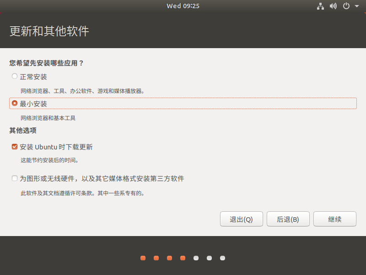Open the network connection icon in top bar
Image resolution: width=366 pixels, height=275 pixels.
pyautogui.click(x=320, y=6)
